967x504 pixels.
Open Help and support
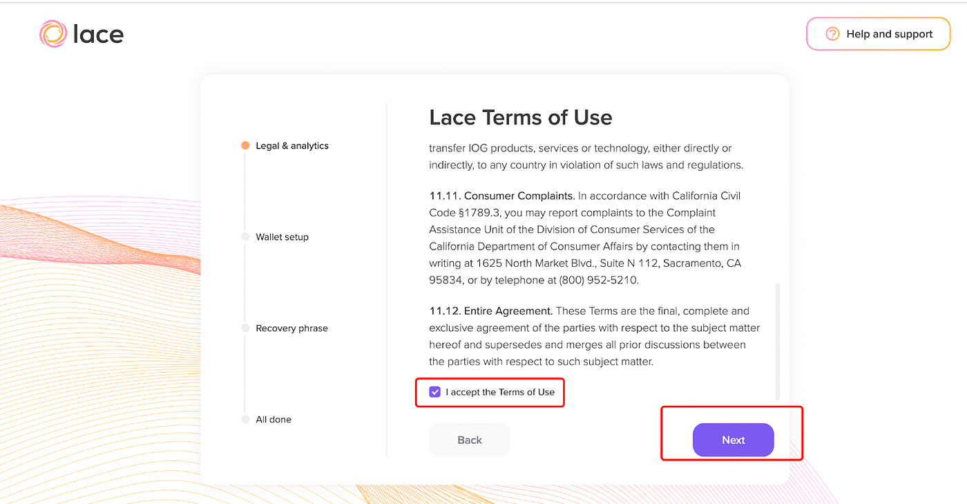coord(879,34)
